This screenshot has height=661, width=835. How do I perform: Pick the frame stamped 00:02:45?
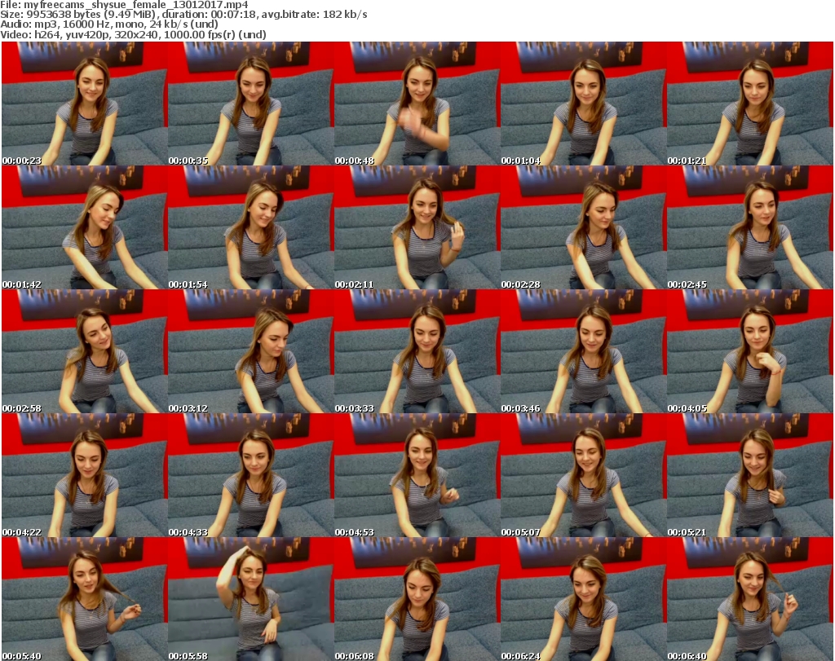[750, 227]
